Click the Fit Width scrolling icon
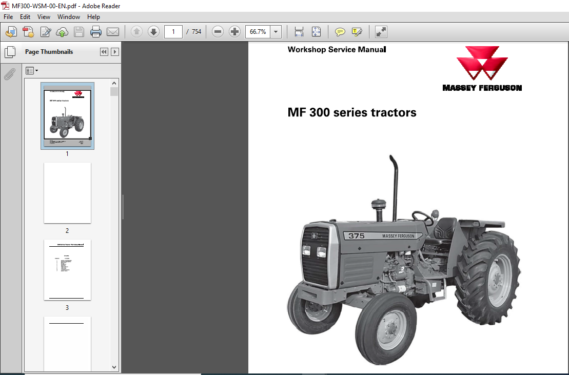Viewport: 569px width, 375px height. tap(299, 32)
